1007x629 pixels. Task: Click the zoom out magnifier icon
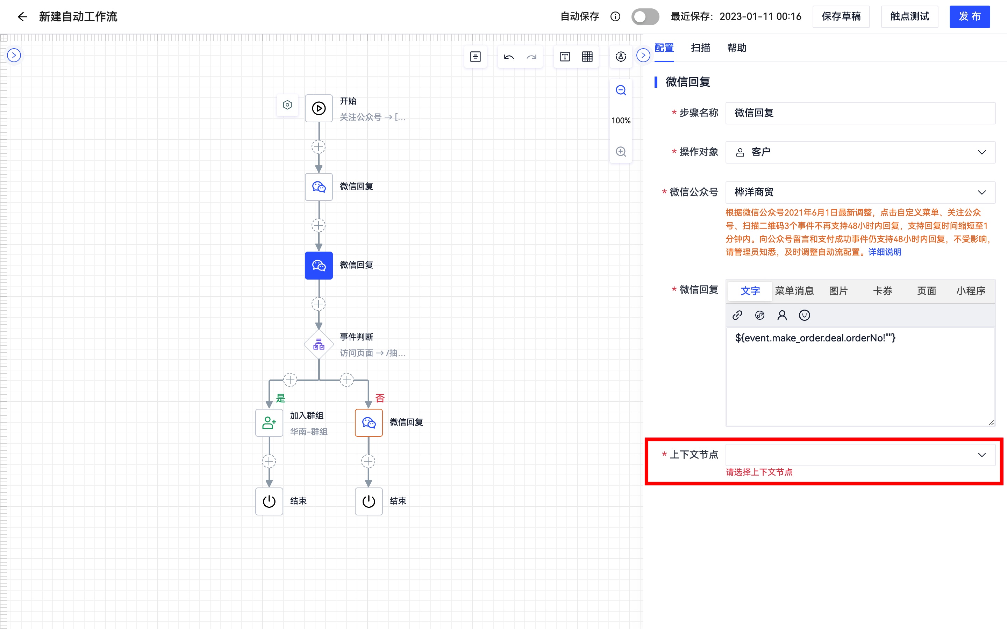(621, 90)
